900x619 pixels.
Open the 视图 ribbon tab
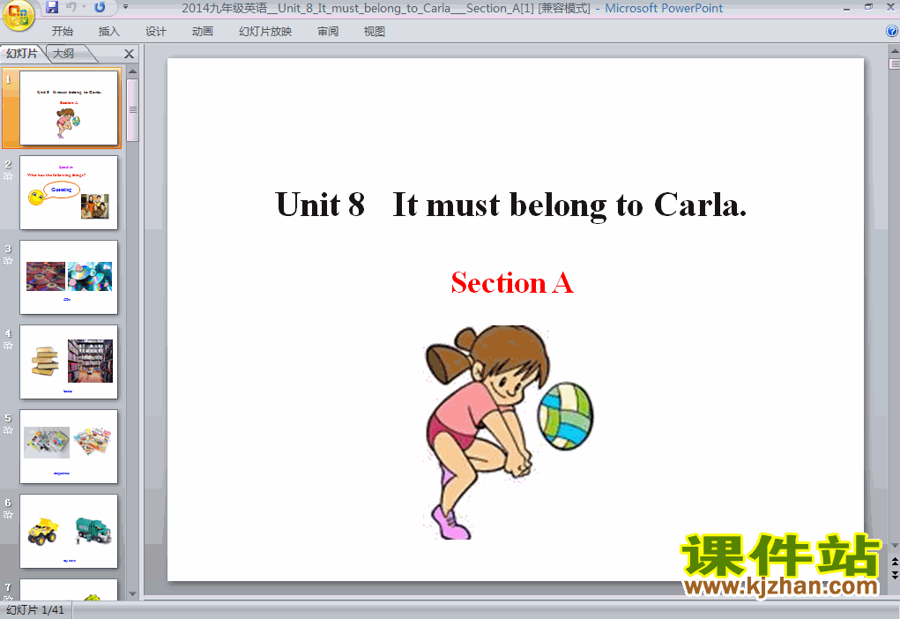coord(375,32)
